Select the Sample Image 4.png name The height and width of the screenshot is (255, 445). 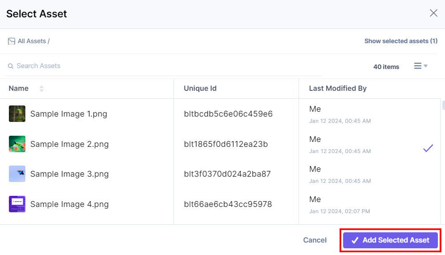click(69, 204)
